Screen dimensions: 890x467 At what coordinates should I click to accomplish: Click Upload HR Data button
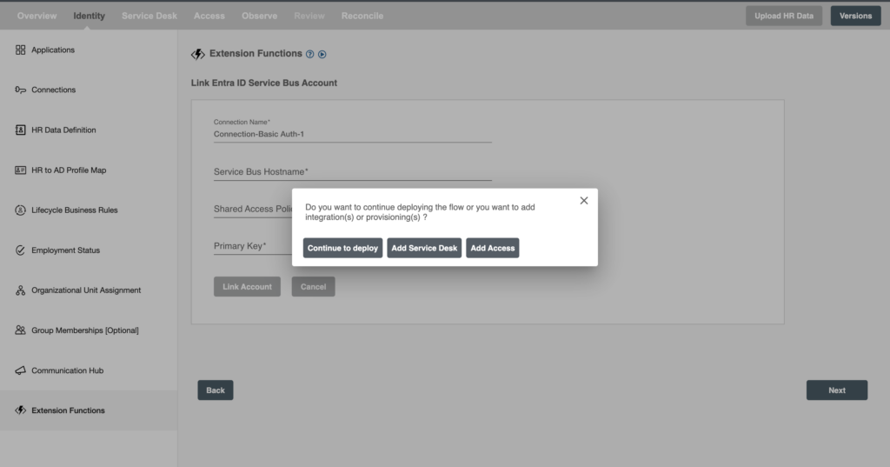click(x=784, y=16)
